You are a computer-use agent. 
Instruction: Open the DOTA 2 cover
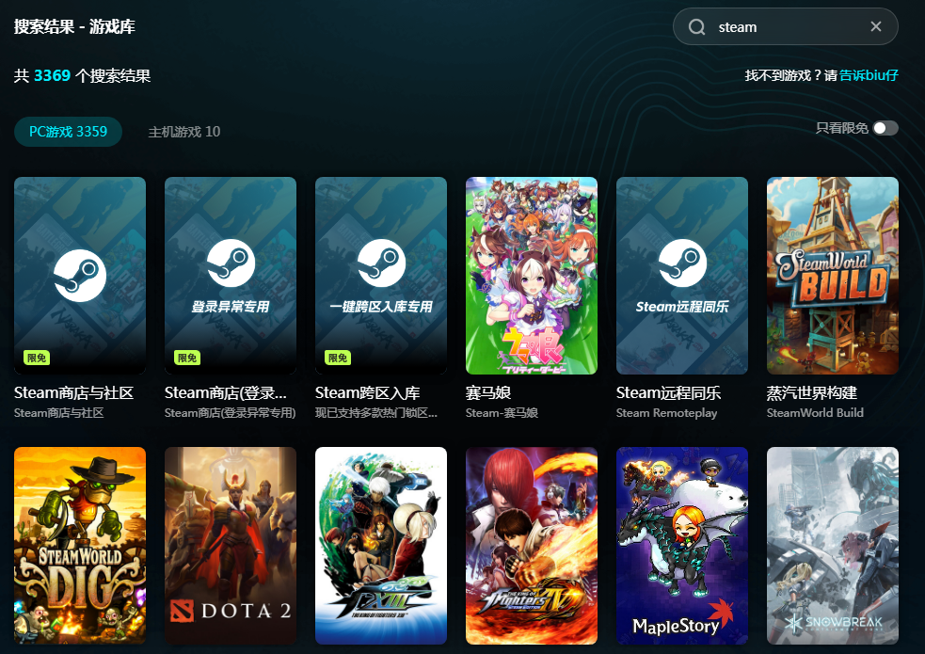[230, 546]
